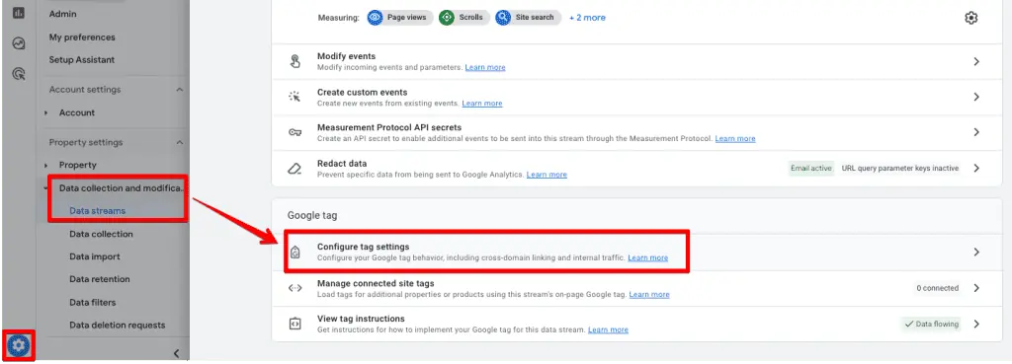
Task: Click the 'Google tag' section heading
Action: (x=312, y=216)
